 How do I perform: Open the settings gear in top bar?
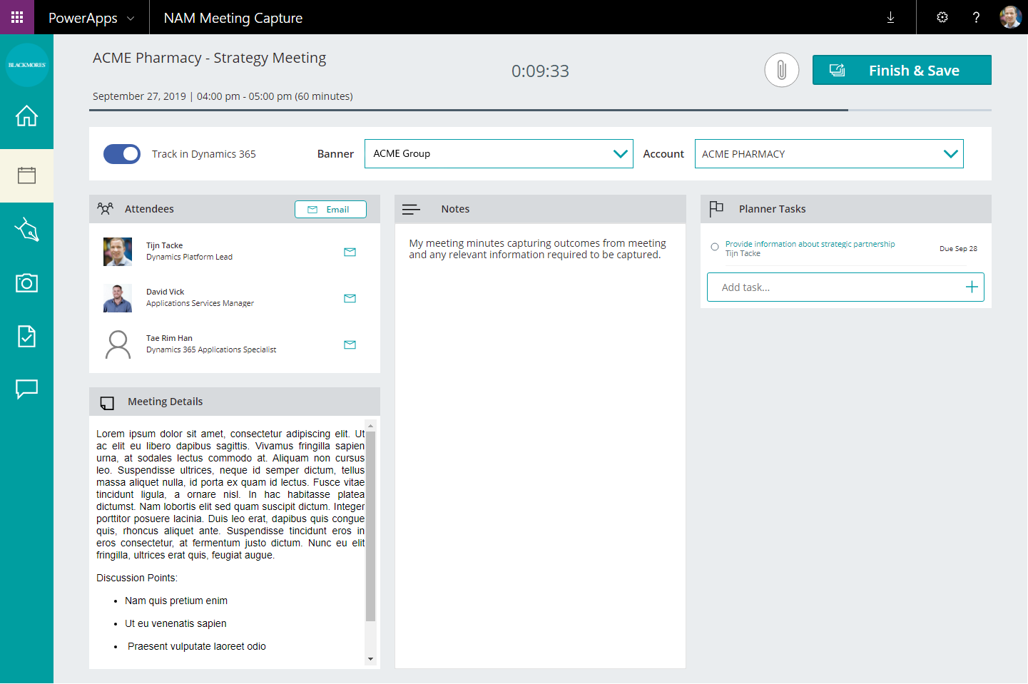point(942,17)
